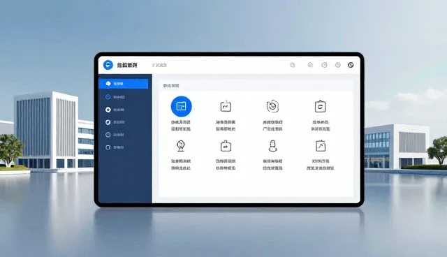Open the bottom-row chart board icon
447x257 pixels.
tap(321, 145)
